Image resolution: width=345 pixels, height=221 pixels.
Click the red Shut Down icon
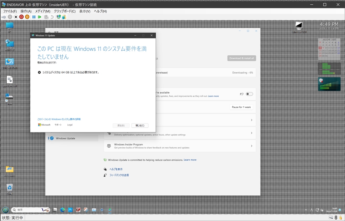[21, 17]
